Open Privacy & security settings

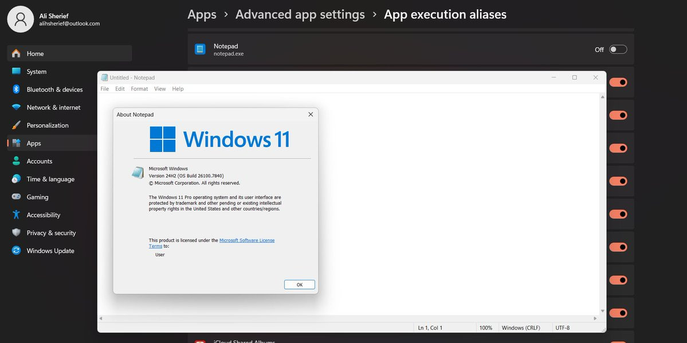52,233
